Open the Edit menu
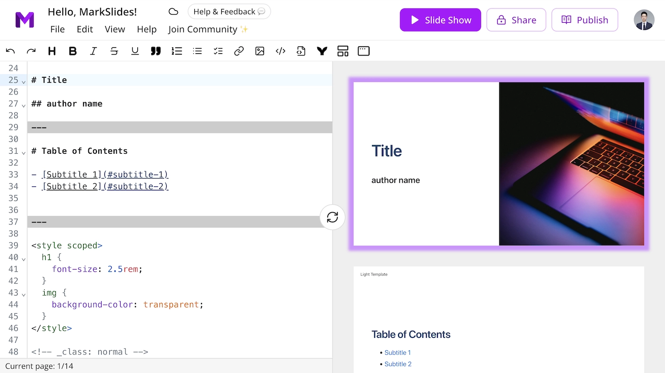 point(85,29)
